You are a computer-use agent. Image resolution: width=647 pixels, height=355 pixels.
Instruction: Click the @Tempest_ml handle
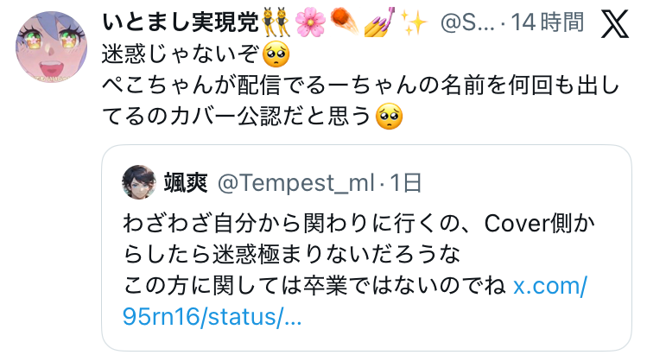pyautogui.click(x=295, y=183)
